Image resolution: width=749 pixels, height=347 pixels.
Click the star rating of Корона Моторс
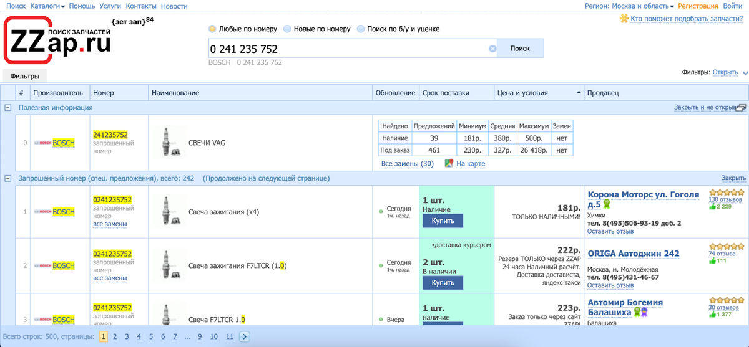pyautogui.click(x=726, y=193)
